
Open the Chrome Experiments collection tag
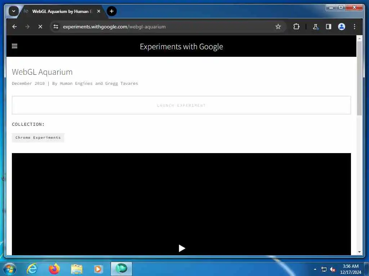pyautogui.click(x=38, y=138)
